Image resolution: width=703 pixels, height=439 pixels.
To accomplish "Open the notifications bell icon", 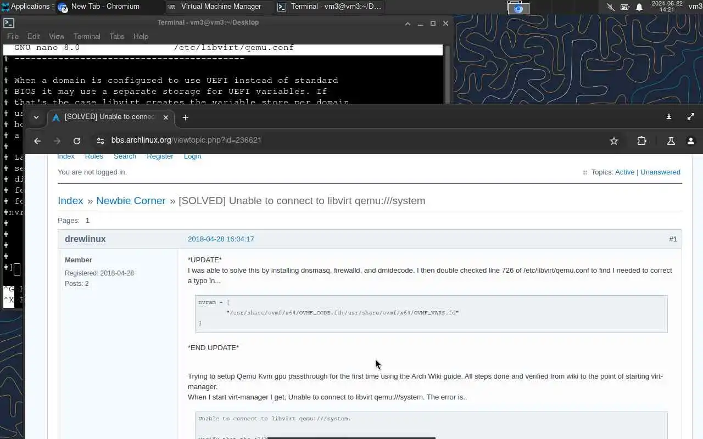I will point(639,7).
